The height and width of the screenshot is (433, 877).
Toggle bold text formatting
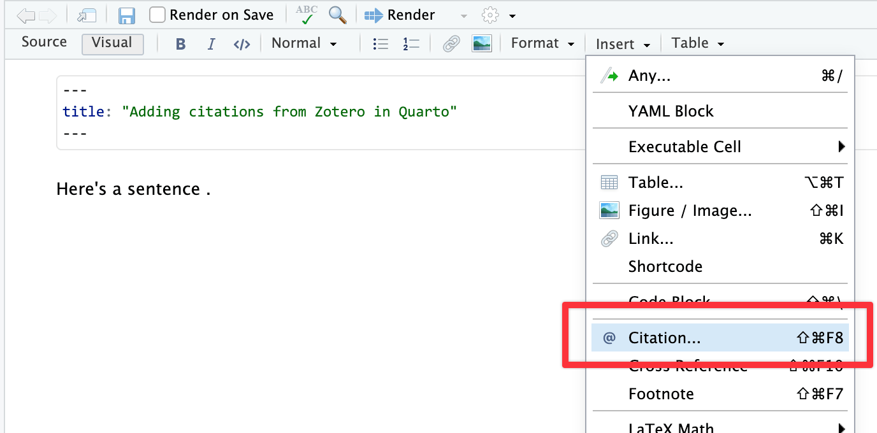[x=181, y=44]
